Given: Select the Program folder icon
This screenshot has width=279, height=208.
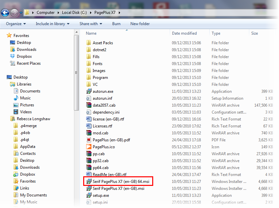Looking at the screenshot, I should (88, 77).
